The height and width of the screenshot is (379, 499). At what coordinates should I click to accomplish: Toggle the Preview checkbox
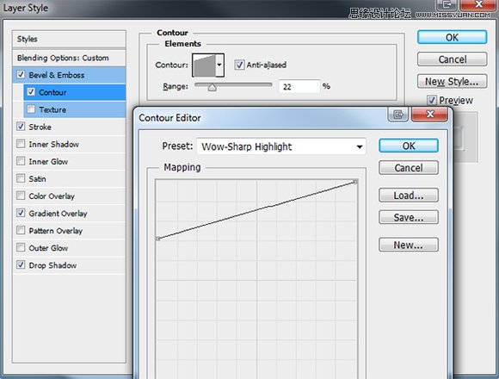432,100
